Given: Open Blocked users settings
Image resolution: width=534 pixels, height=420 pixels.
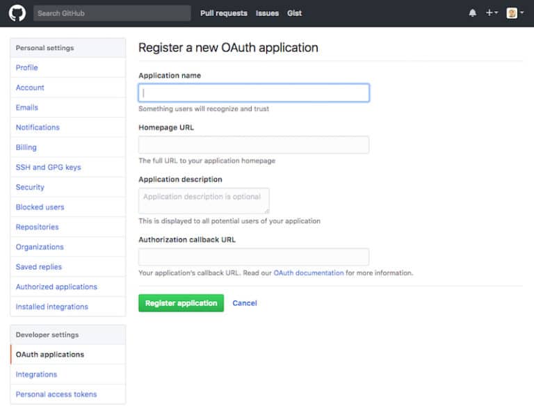Looking at the screenshot, I should [x=68, y=207].
